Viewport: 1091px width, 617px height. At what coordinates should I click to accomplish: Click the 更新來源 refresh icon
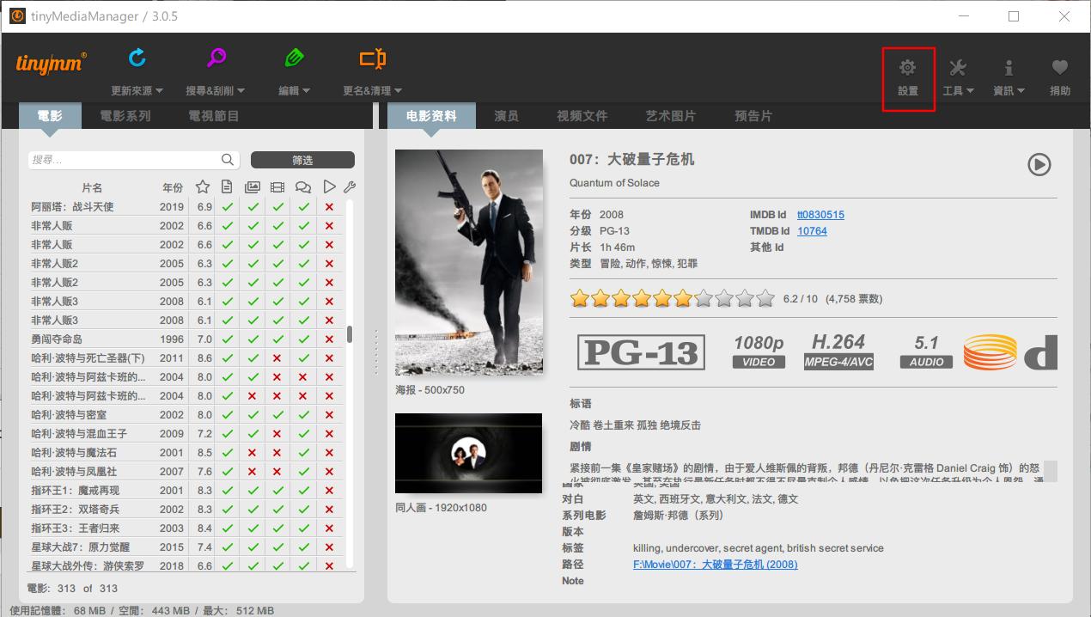coord(137,58)
